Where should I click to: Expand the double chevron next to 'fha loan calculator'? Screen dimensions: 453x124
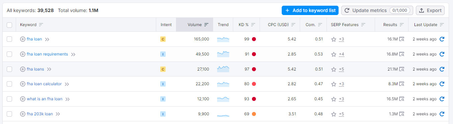pyautogui.click(x=67, y=84)
